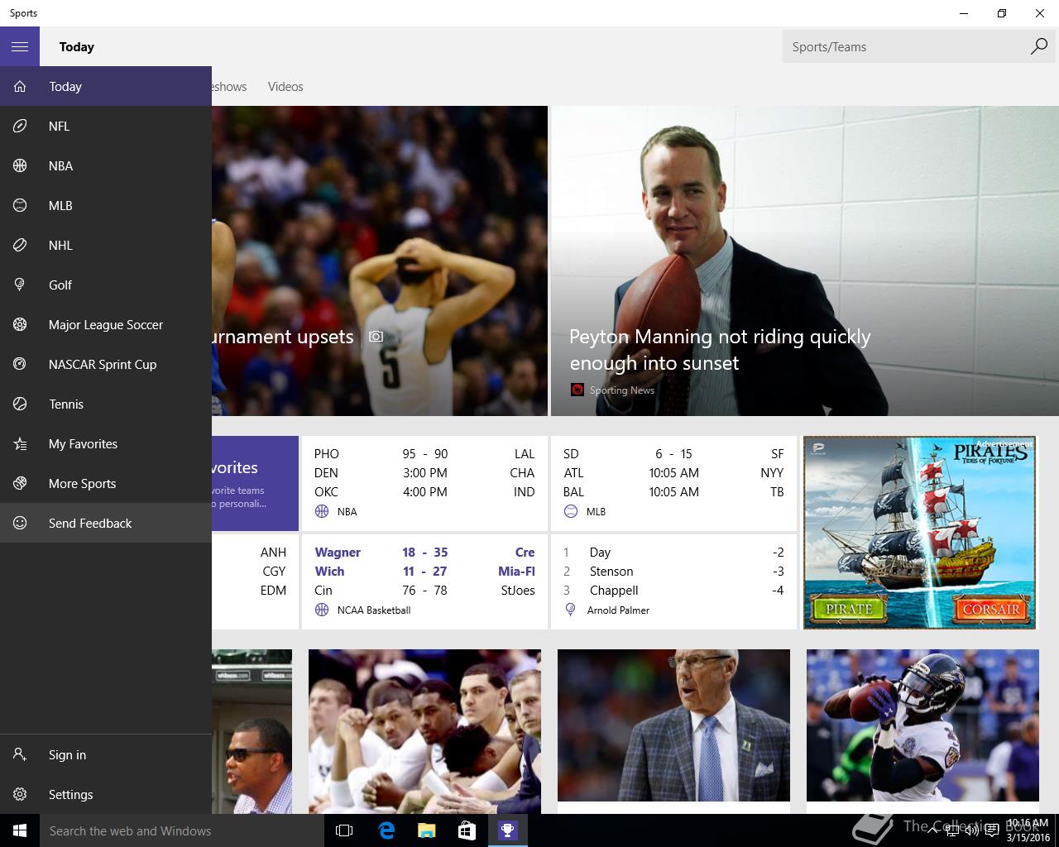The image size is (1059, 847).
Task: Open More Sports list
Action: click(106, 483)
